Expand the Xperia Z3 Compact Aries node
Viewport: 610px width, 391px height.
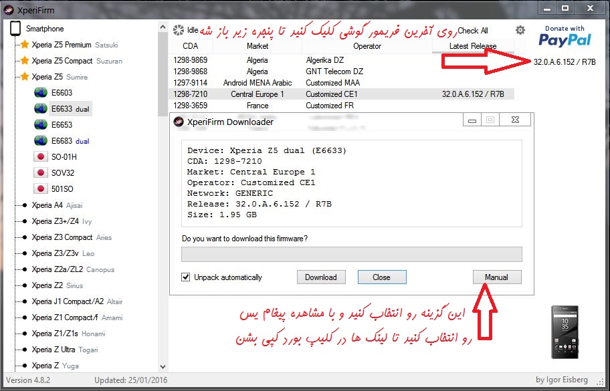tap(24, 237)
